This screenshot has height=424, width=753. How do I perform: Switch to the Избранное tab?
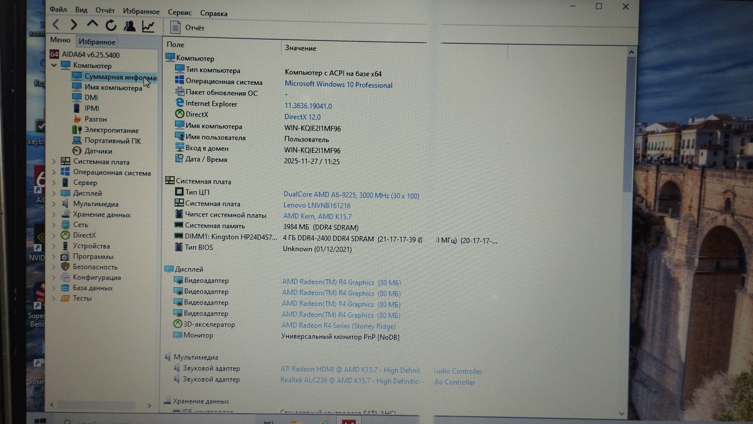pos(97,42)
